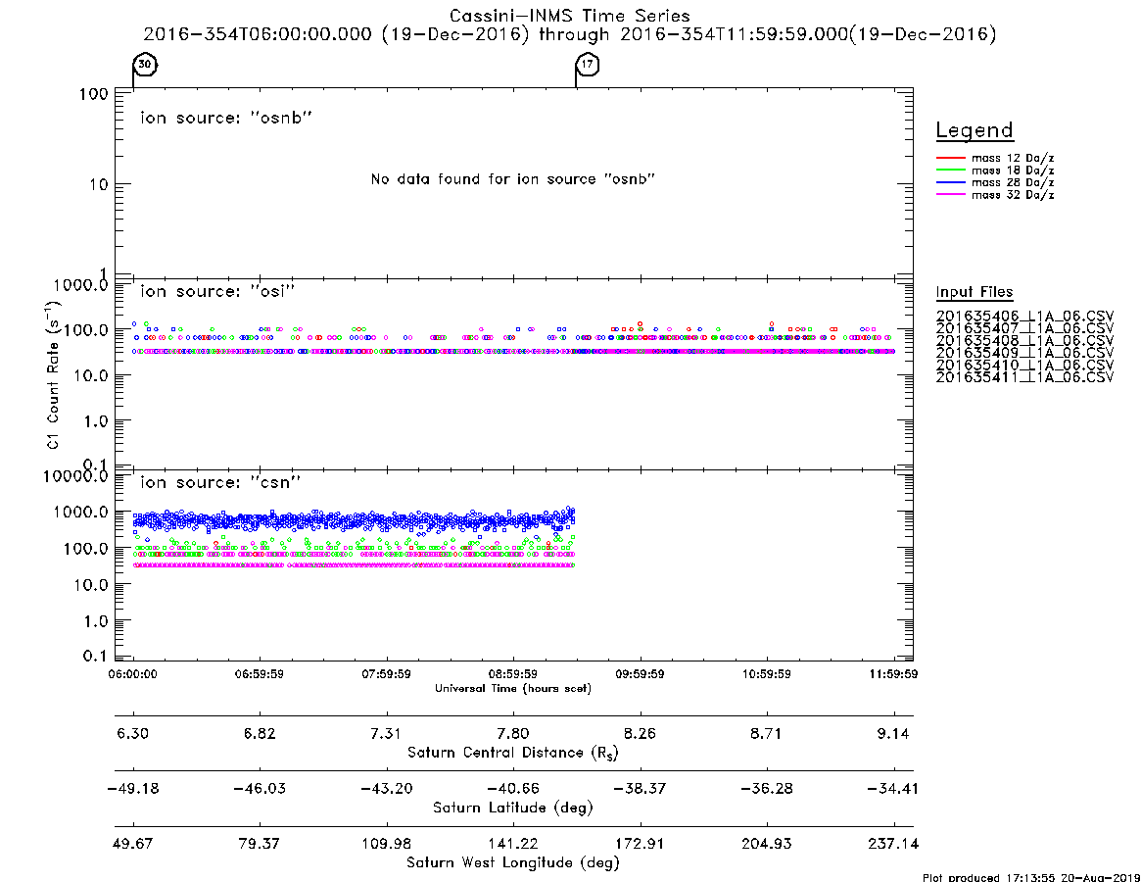1141x882 pixels.
Task: Click latitude value -40.66
Action: coord(513,789)
